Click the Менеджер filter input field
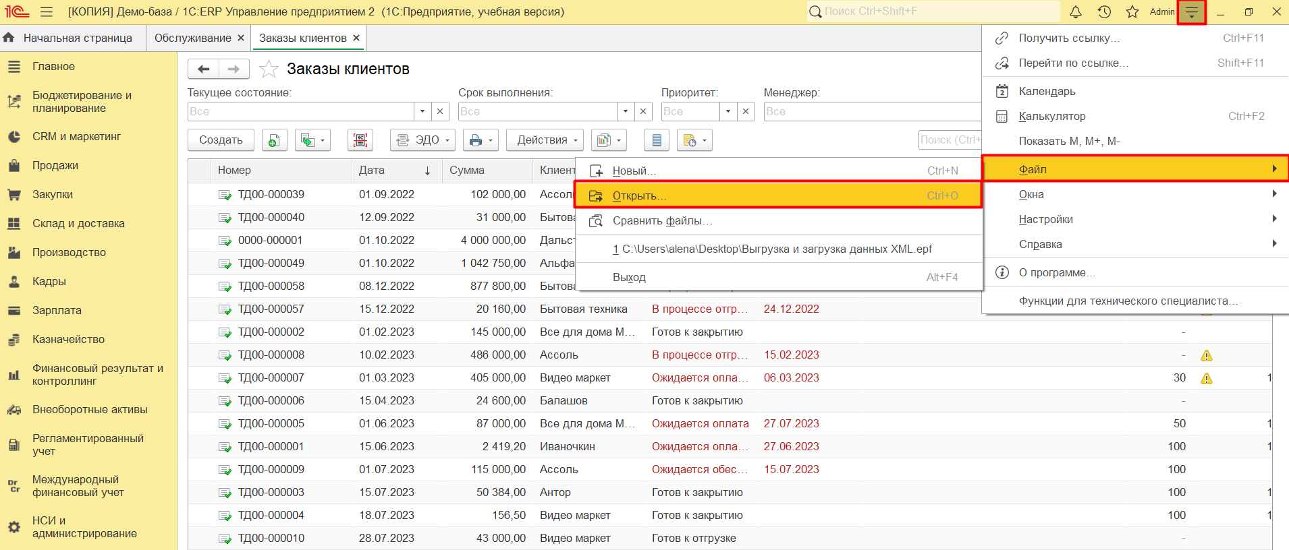The image size is (1289, 550). (872, 111)
